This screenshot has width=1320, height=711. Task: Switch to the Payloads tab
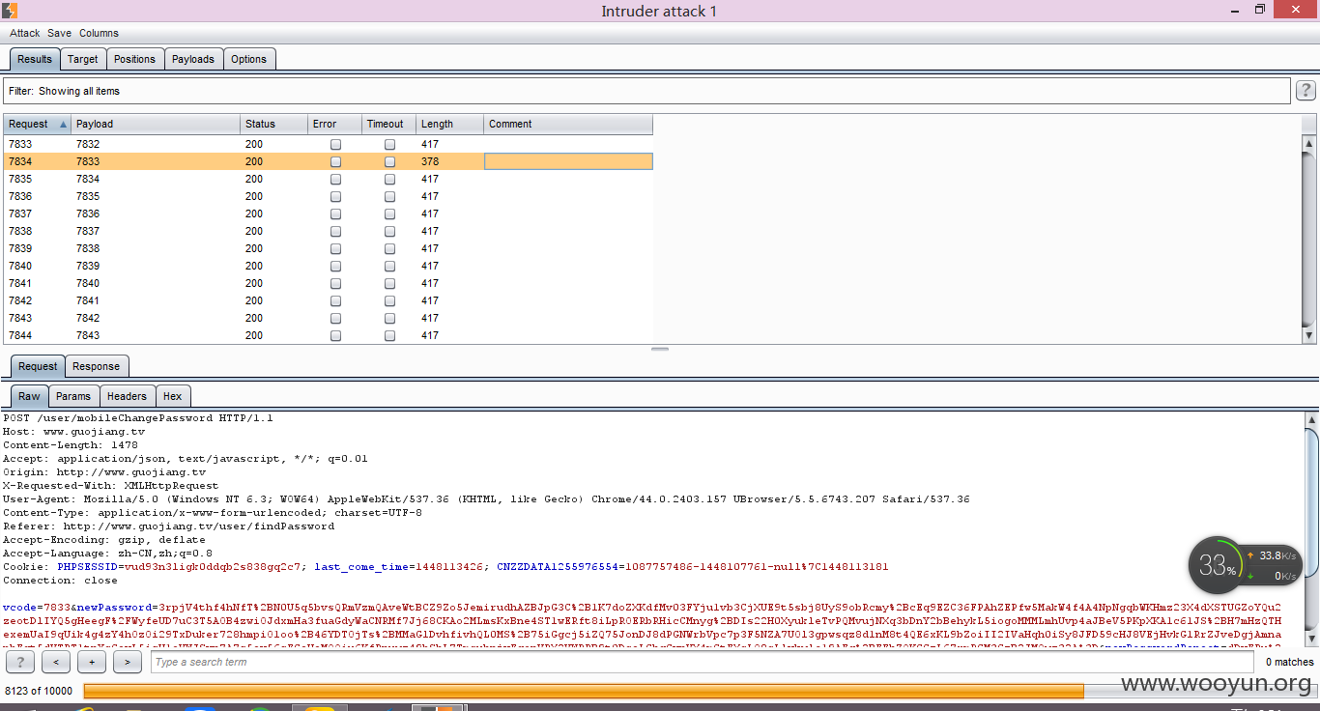pos(193,59)
